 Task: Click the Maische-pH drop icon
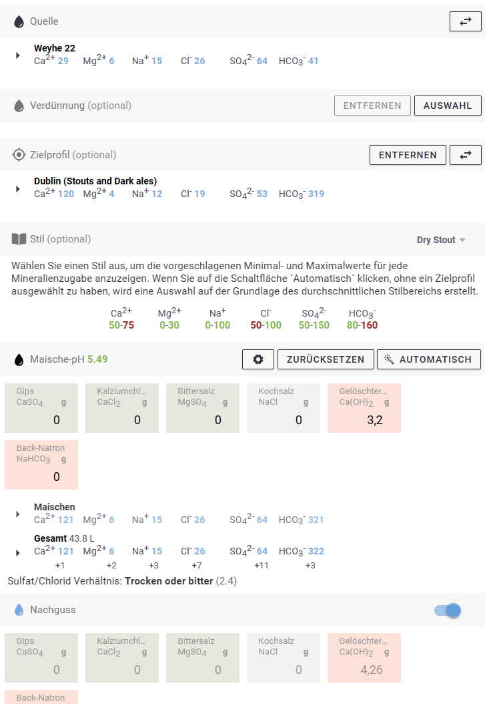[x=19, y=359]
